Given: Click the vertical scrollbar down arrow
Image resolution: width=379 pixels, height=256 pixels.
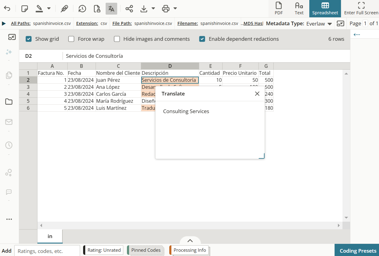Looking at the screenshot, I should [346, 218].
